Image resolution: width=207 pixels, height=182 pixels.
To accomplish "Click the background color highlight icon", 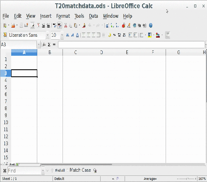I will coord(150,35).
